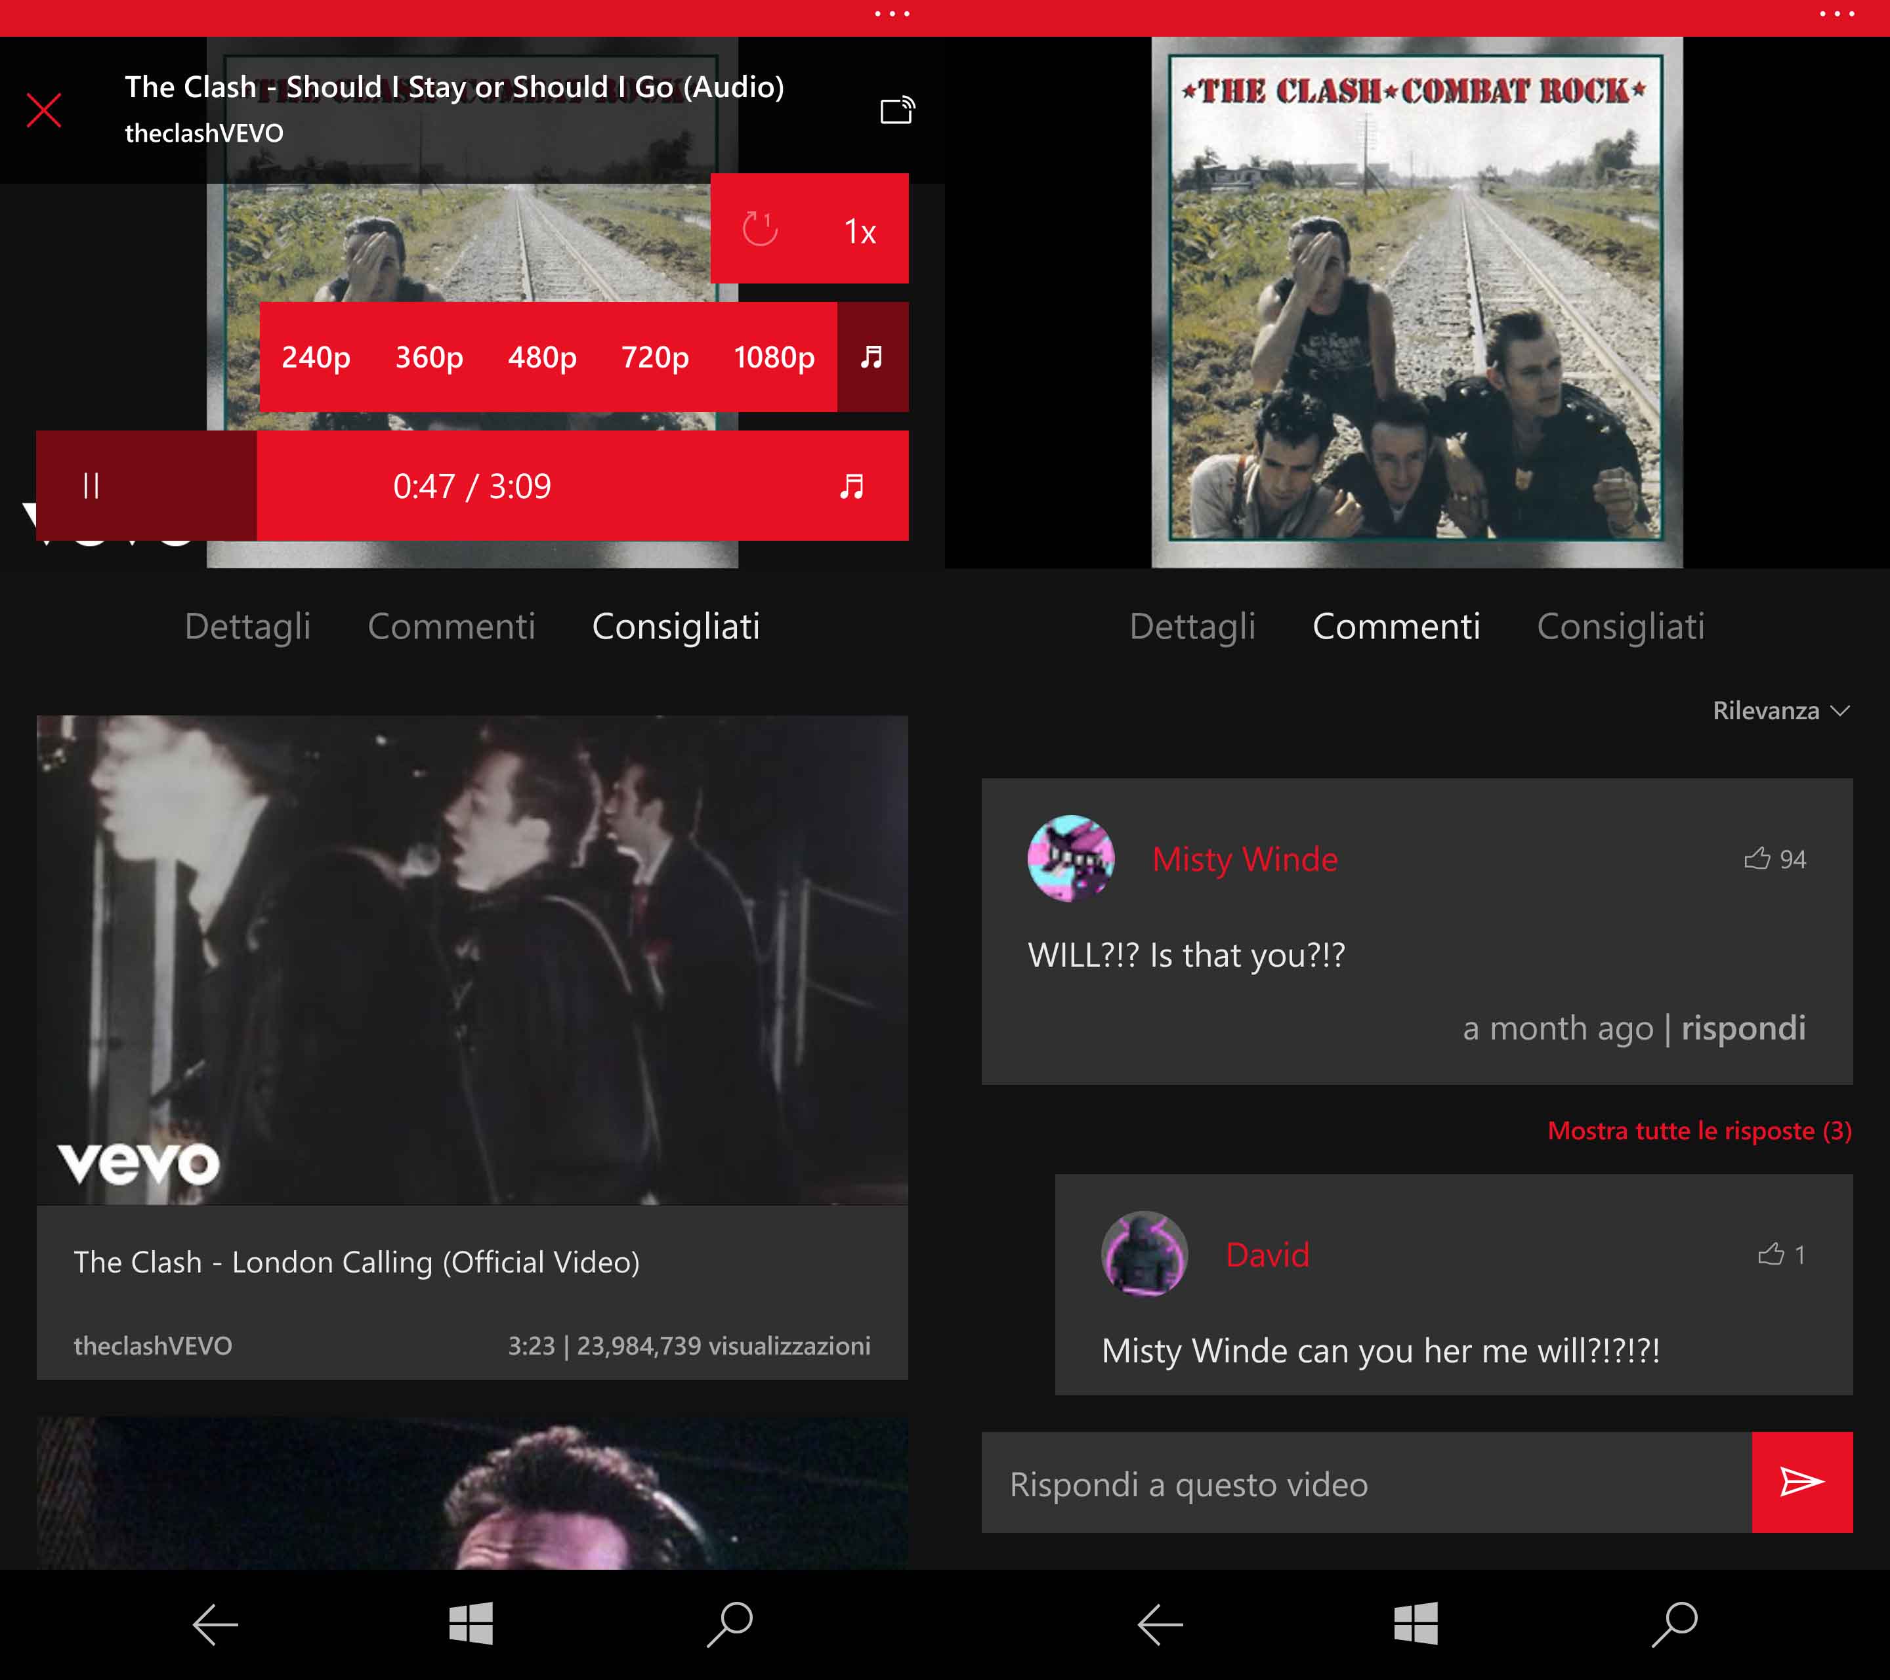Select Consigliati tab in left screen
Image resolution: width=1890 pixels, height=1680 pixels.
pyautogui.click(x=676, y=627)
